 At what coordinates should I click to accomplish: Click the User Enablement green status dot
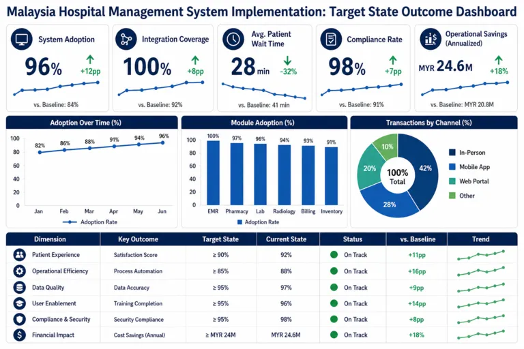coord(334,303)
